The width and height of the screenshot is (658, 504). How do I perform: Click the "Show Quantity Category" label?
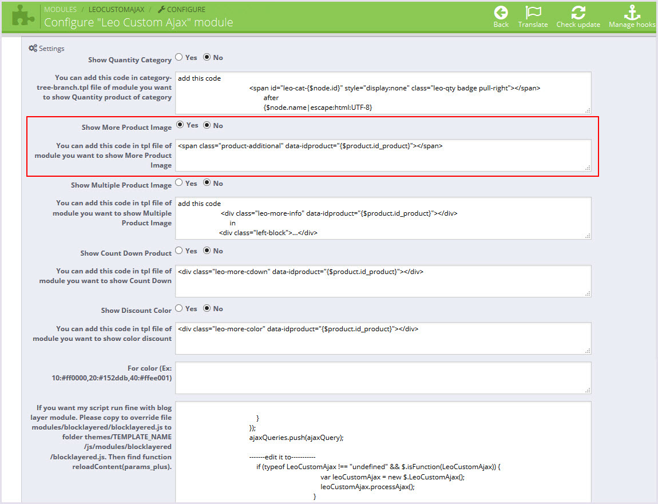130,60
